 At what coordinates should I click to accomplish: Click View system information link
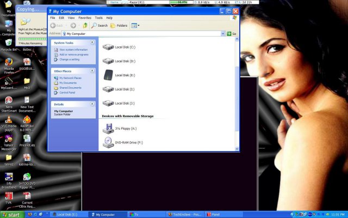(73, 50)
